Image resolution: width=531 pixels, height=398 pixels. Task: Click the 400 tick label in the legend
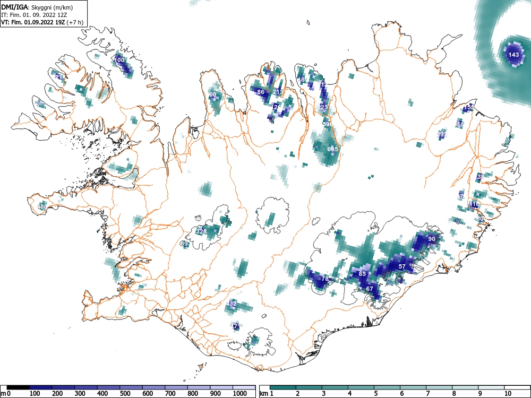coord(102,394)
